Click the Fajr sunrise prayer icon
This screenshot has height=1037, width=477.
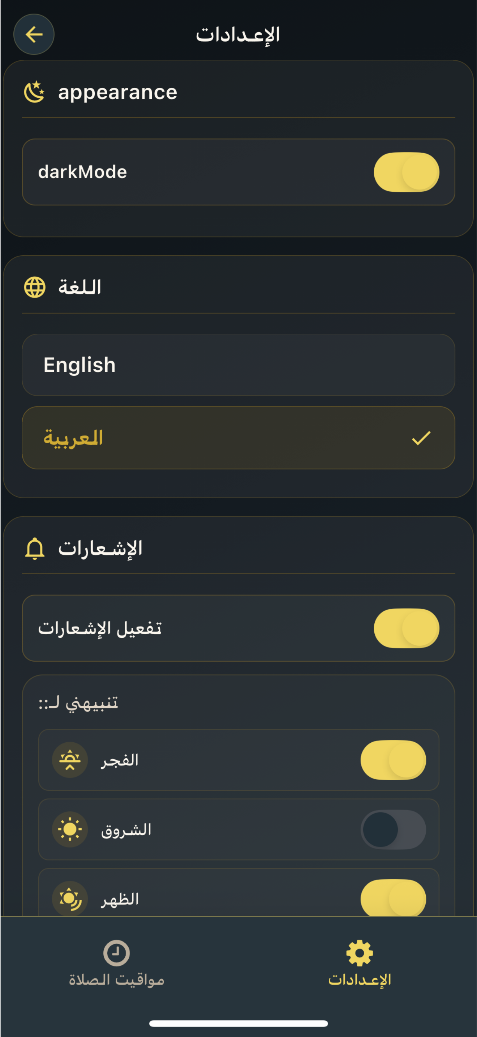(70, 760)
